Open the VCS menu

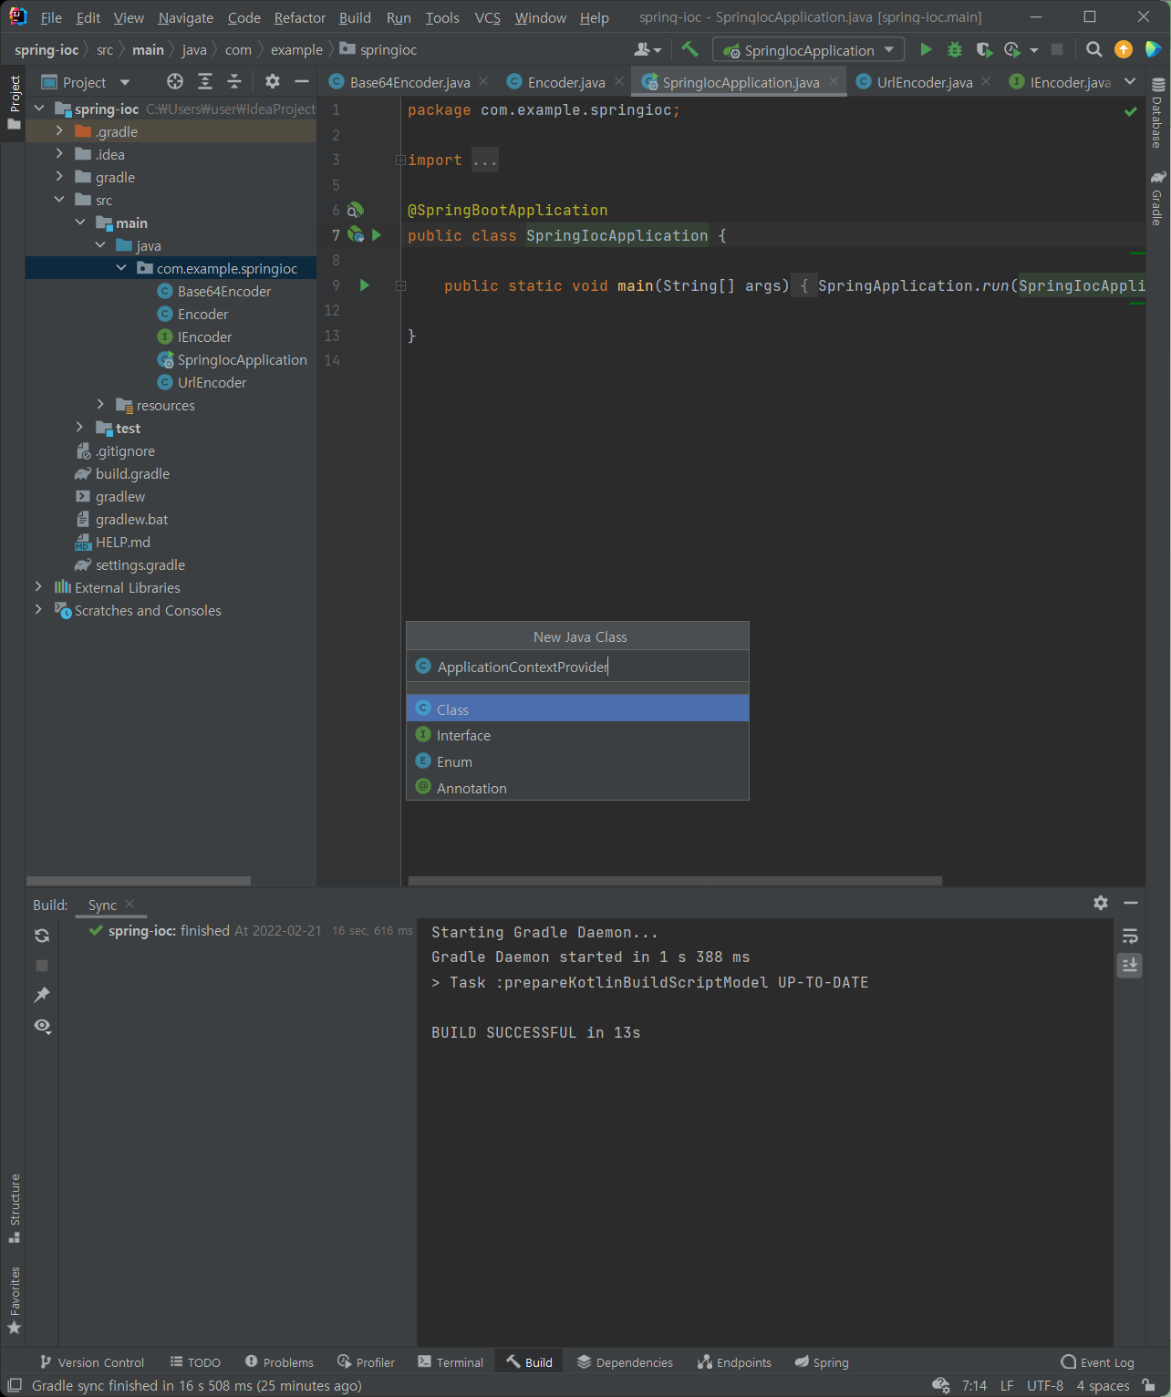tap(488, 18)
